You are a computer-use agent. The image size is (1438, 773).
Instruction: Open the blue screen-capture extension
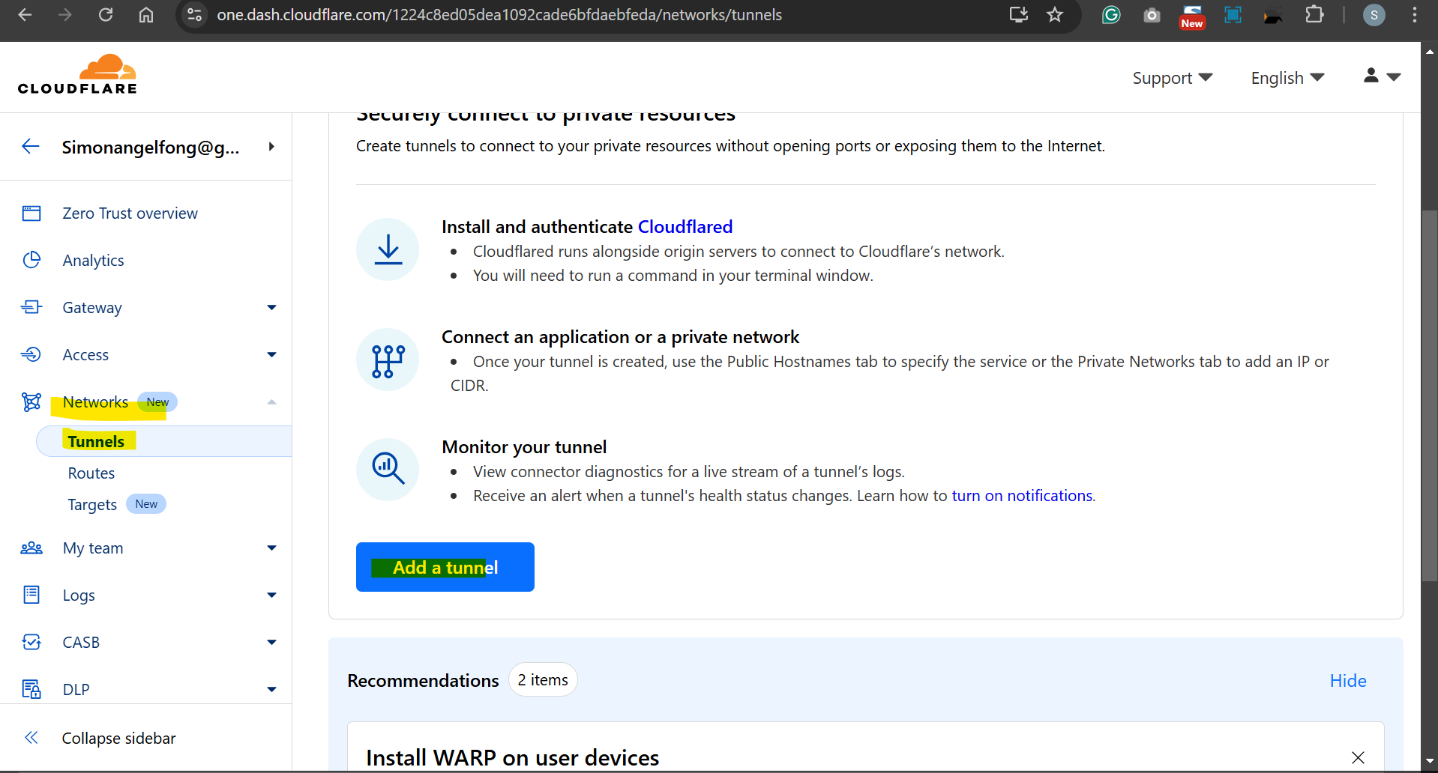click(x=1233, y=15)
